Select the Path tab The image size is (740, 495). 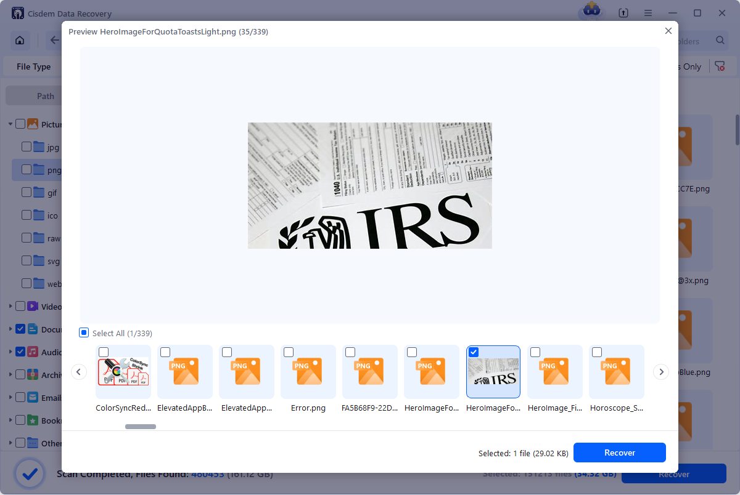(x=45, y=95)
